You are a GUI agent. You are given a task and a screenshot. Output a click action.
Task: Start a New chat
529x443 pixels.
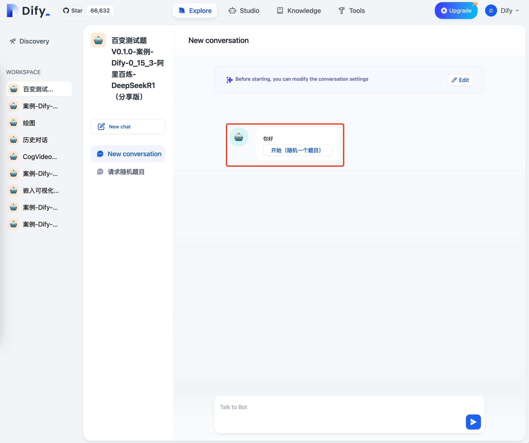click(128, 127)
